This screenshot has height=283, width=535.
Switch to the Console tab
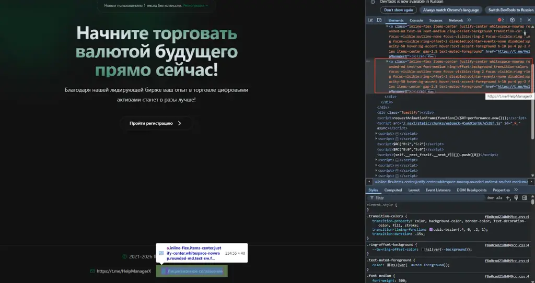(x=416, y=20)
